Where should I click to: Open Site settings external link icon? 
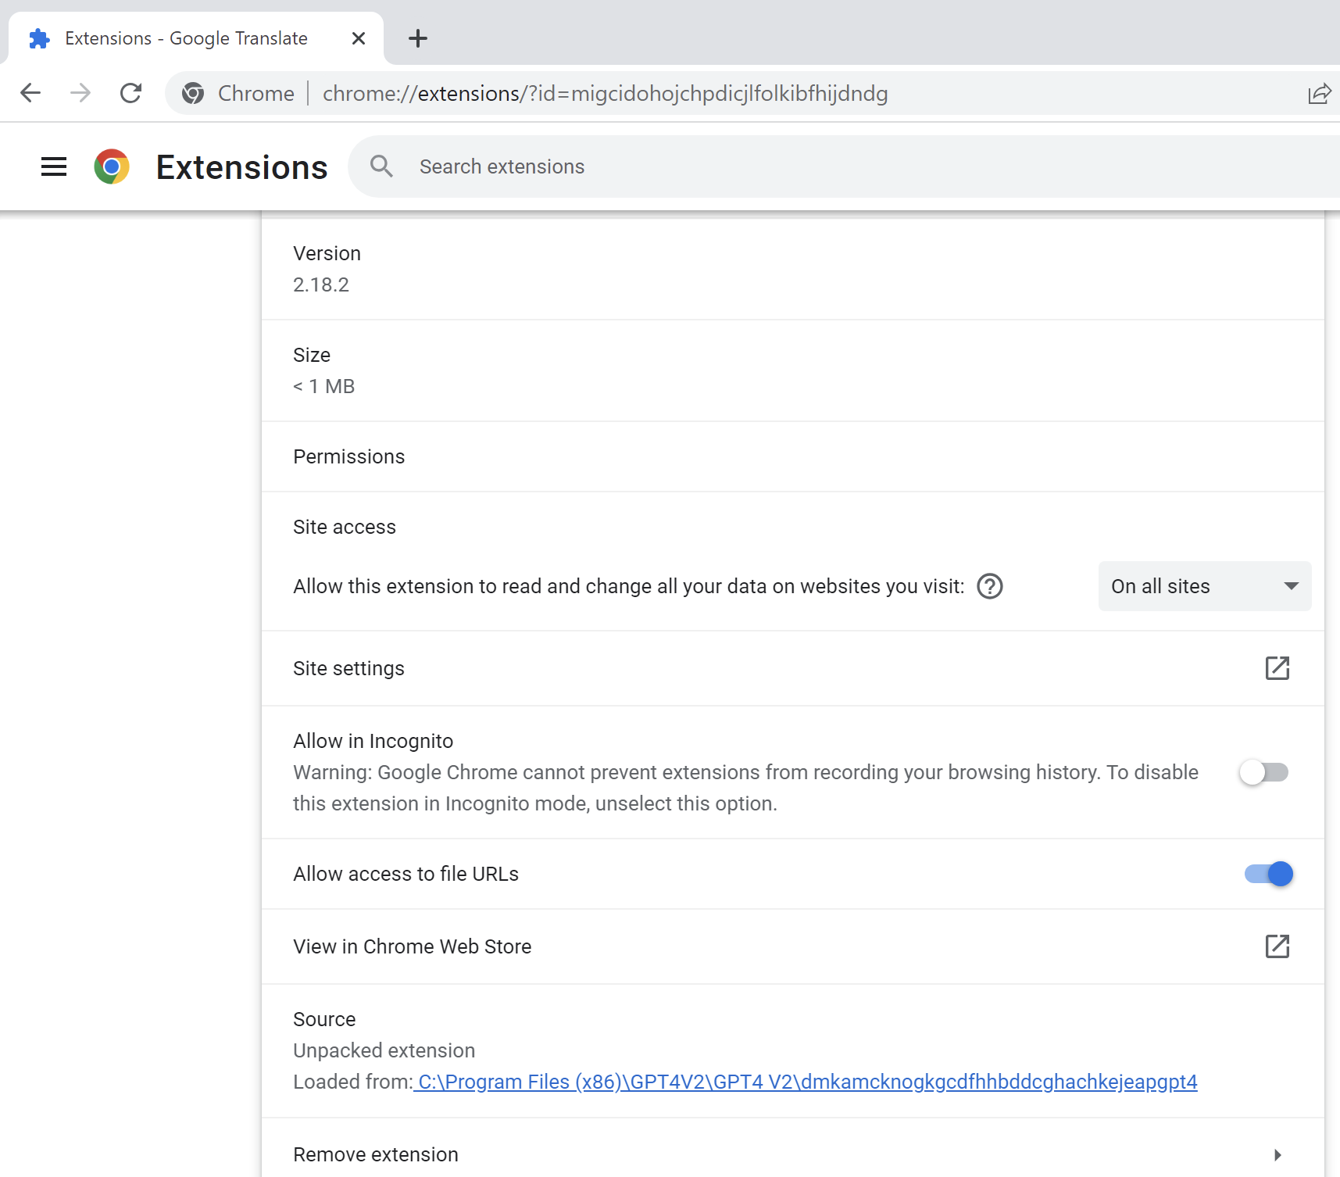1277,668
